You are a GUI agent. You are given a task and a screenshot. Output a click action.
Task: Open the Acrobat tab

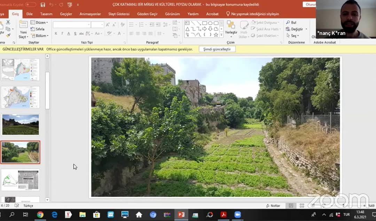point(212,14)
